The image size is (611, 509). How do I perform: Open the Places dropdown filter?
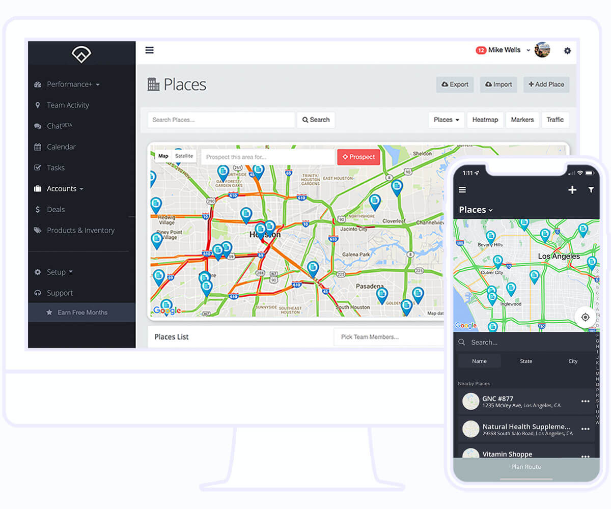(446, 120)
